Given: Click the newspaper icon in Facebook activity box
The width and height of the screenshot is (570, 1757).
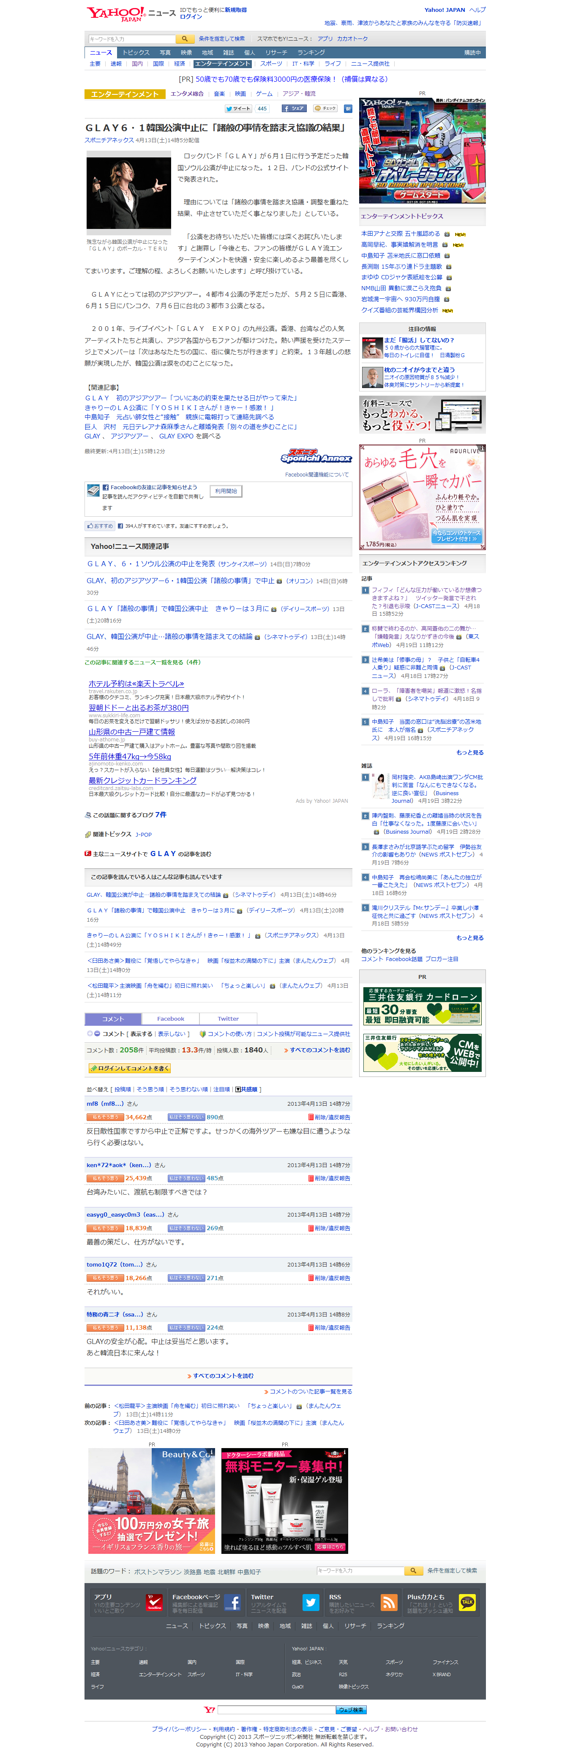Looking at the screenshot, I should [93, 490].
